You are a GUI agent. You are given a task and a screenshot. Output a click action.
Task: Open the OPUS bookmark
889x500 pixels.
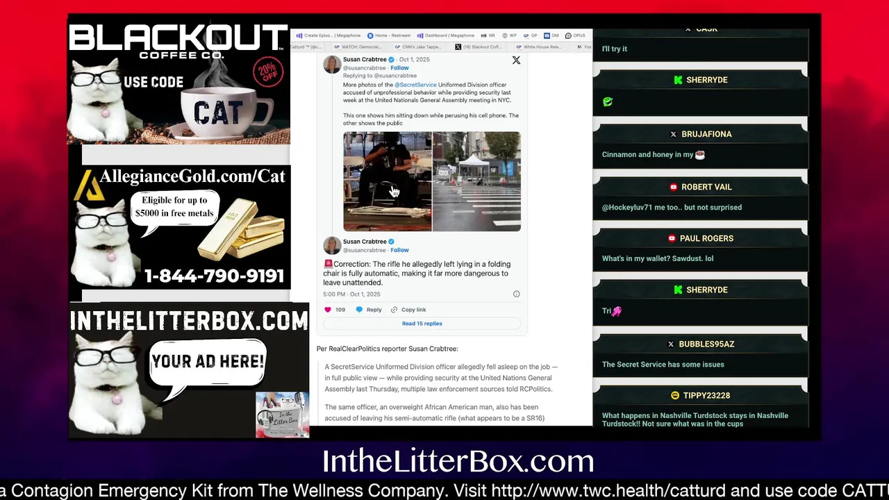(x=575, y=35)
